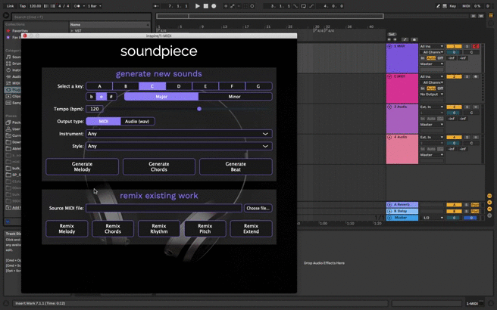Switch scale to Minor
This screenshot has width=497, height=310.
(x=235, y=97)
